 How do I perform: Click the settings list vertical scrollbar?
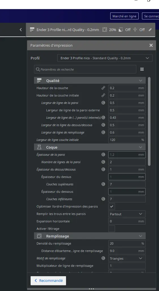[149, 121]
